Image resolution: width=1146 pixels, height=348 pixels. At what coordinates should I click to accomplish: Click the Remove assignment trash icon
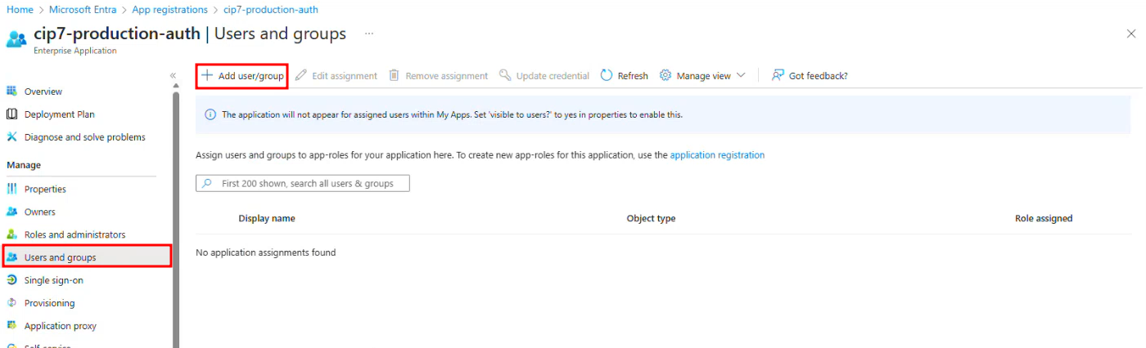pyautogui.click(x=394, y=75)
